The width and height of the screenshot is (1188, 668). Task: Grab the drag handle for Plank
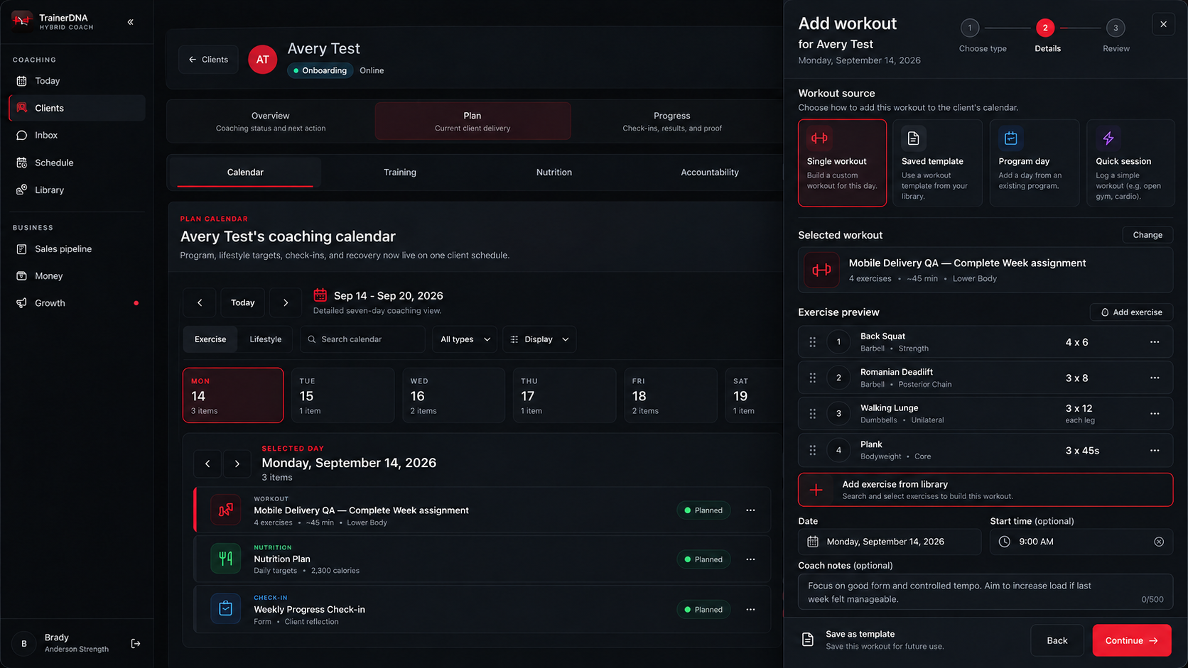tap(813, 450)
